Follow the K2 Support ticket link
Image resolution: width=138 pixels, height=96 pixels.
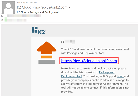[x=120, y=76]
